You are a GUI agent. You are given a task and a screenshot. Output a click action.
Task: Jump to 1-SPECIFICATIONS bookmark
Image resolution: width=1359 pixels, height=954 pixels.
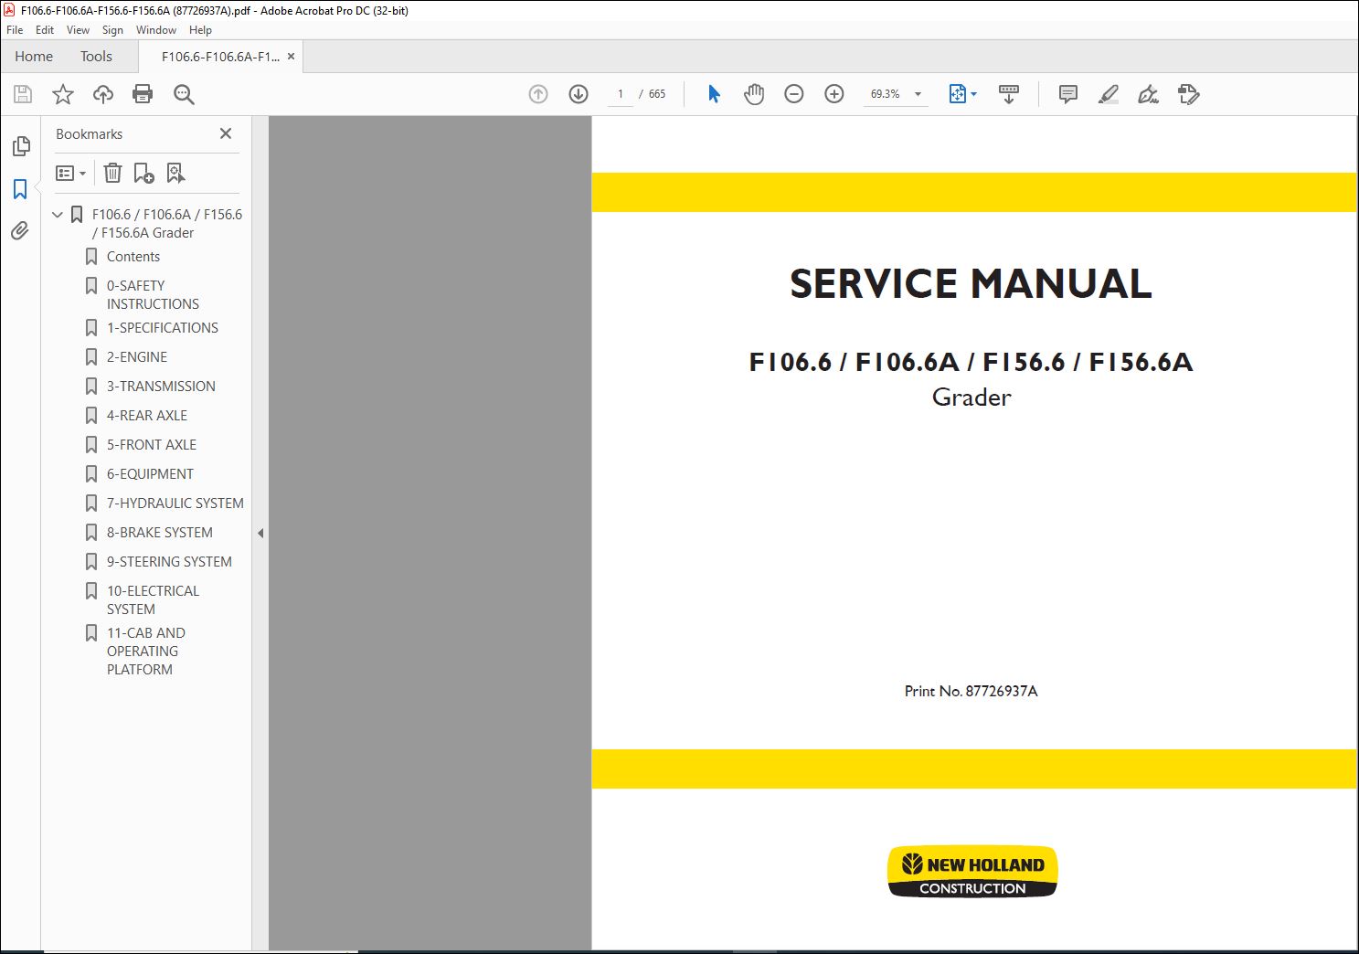pyautogui.click(x=163, y=328)
